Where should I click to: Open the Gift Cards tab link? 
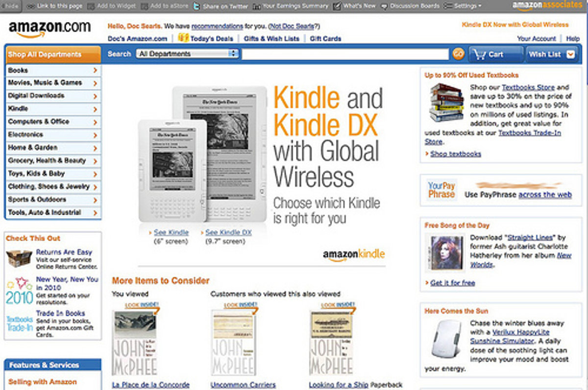coord(325,39)
